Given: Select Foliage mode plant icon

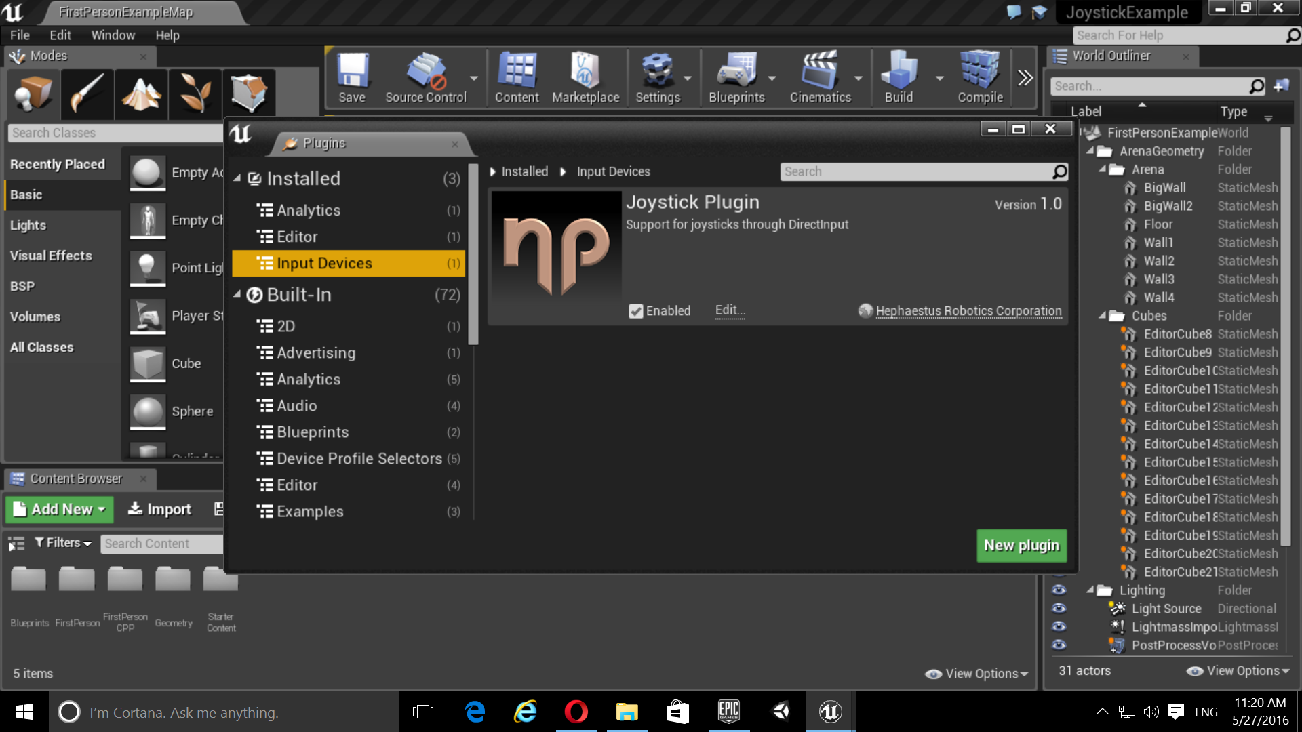Looking at the screenshot, I should tap(195, 94).
